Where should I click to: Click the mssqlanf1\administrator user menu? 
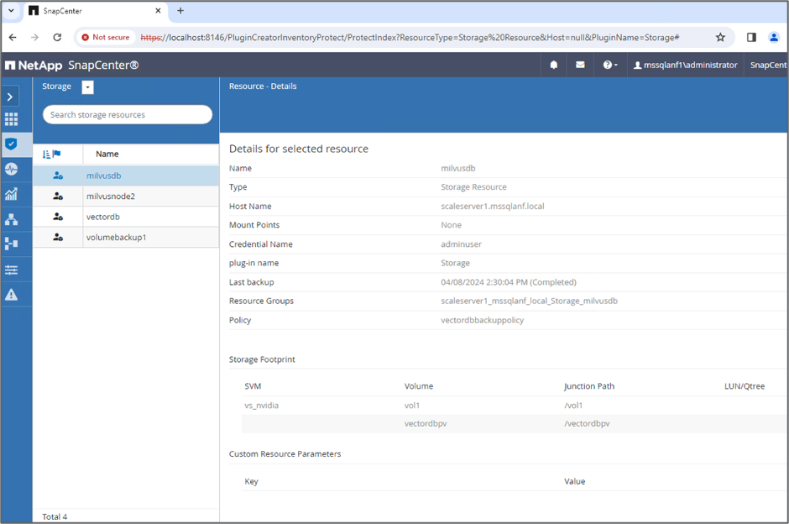click(x=685, y=65)
